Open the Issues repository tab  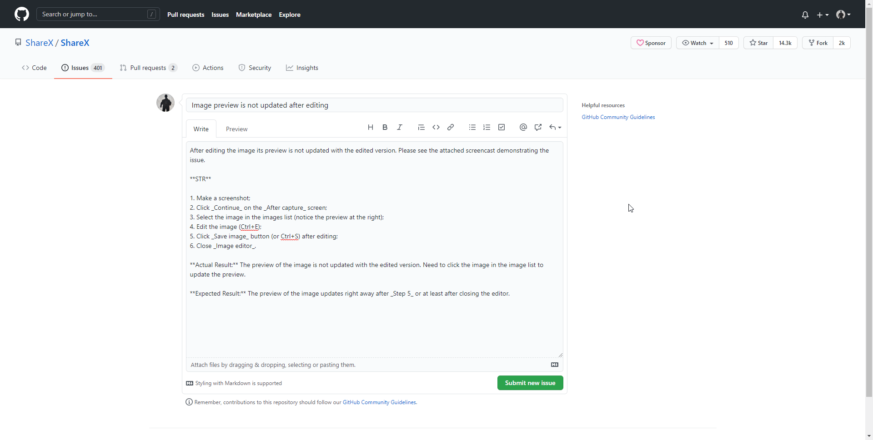tap(83, 68)
